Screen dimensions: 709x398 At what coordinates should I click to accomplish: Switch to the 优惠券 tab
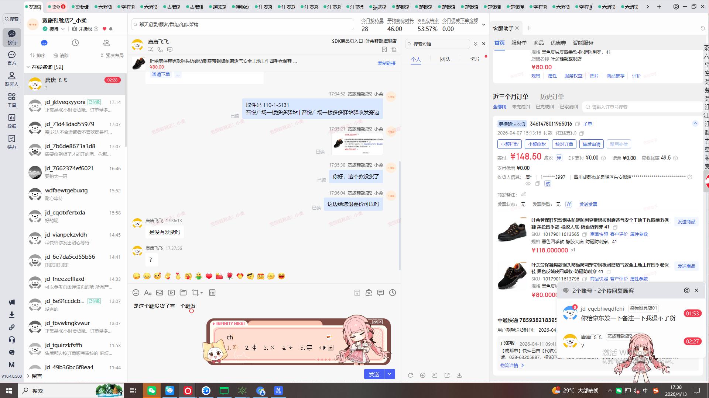pyautogui.click(x=558, y=43)
